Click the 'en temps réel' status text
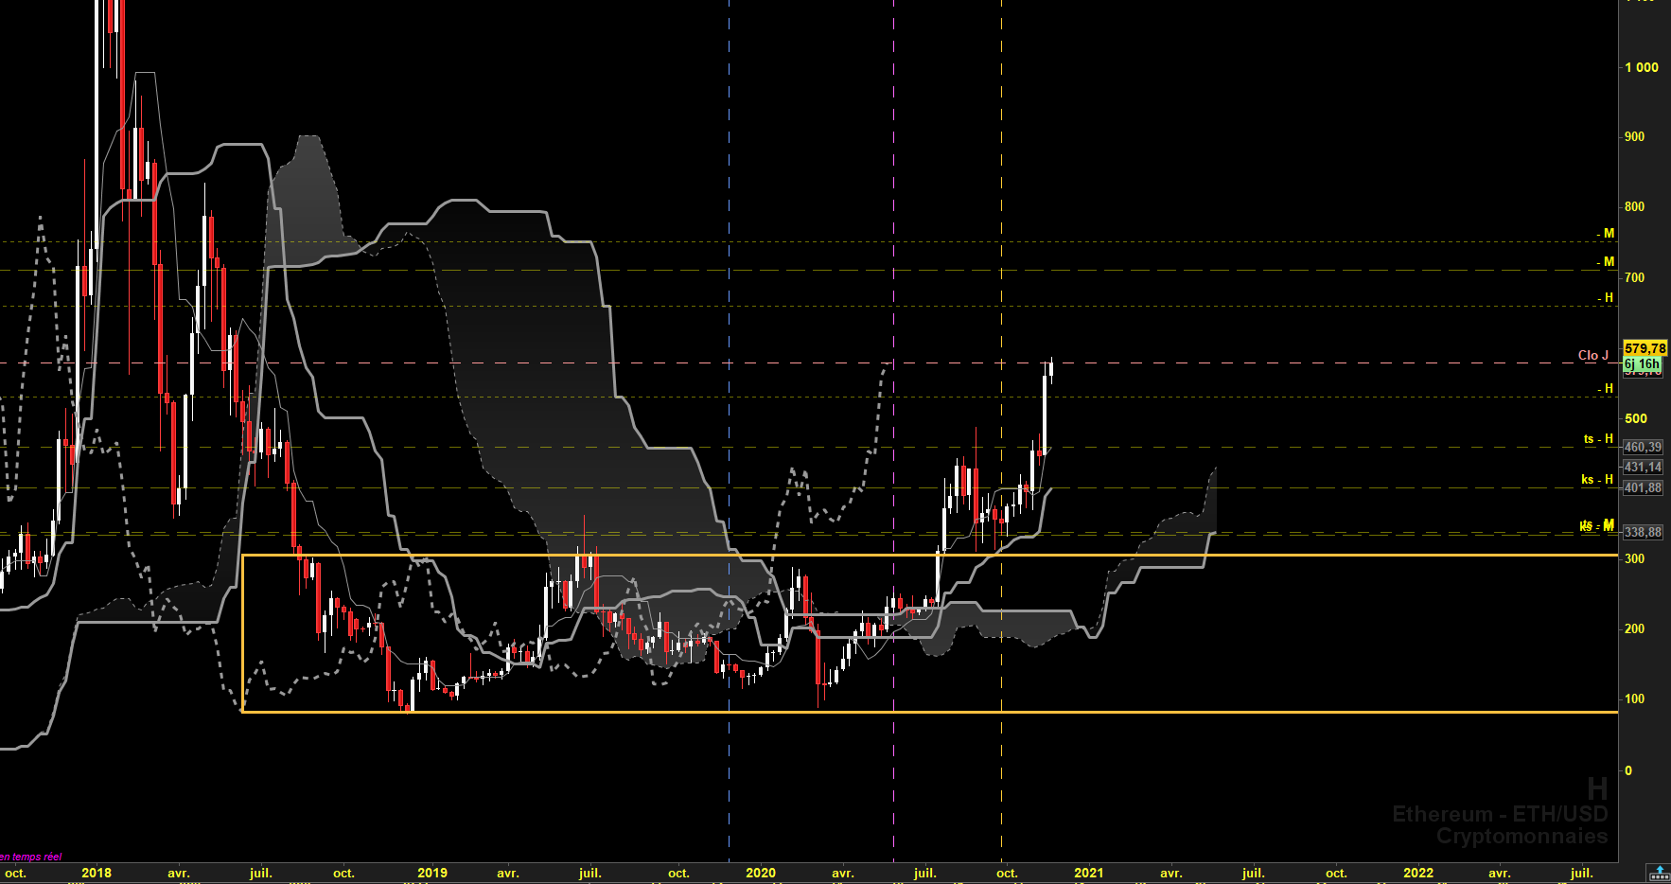1671x884 pixels. pos(31,857)
